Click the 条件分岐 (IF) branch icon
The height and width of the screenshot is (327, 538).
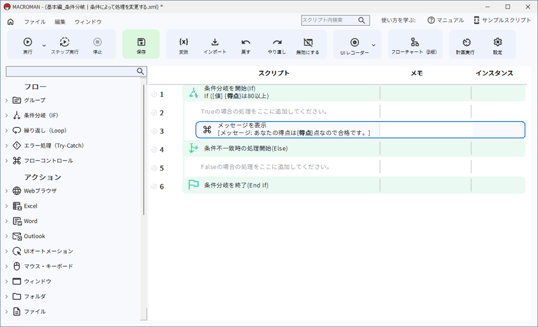(17, 115)
